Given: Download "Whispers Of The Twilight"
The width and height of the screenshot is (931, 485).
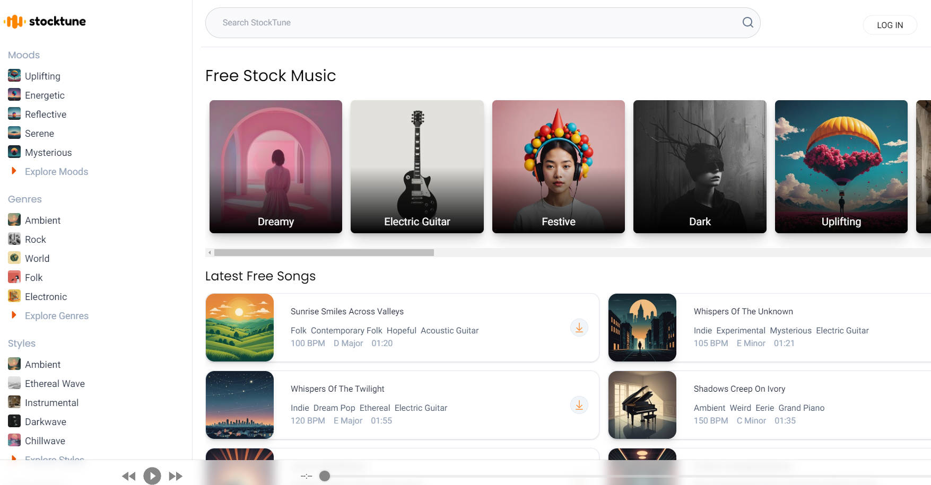Looking at the screenshot, I should pos(579,405).
